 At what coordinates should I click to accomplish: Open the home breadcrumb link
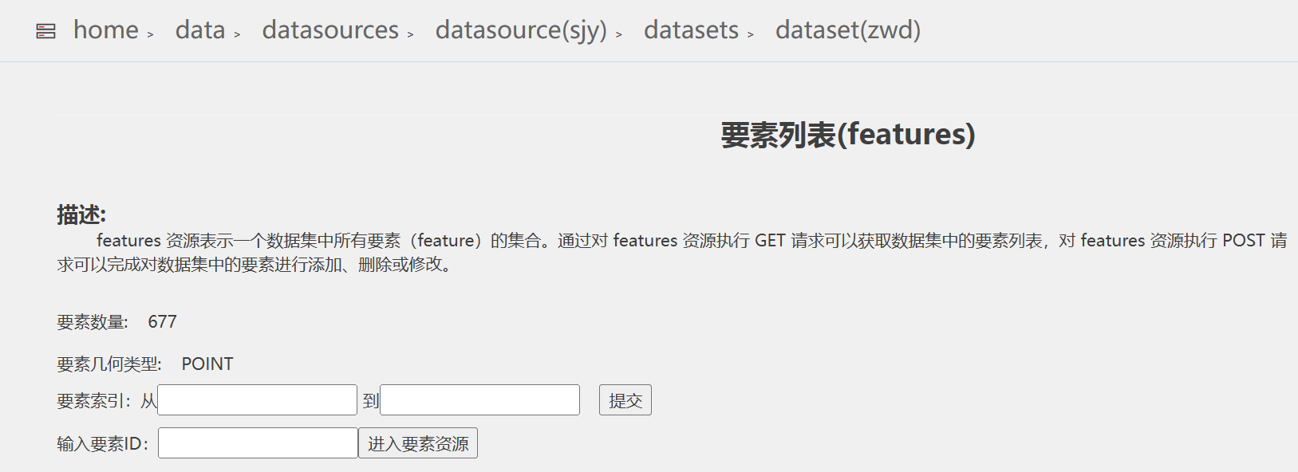tap(106, 30)
